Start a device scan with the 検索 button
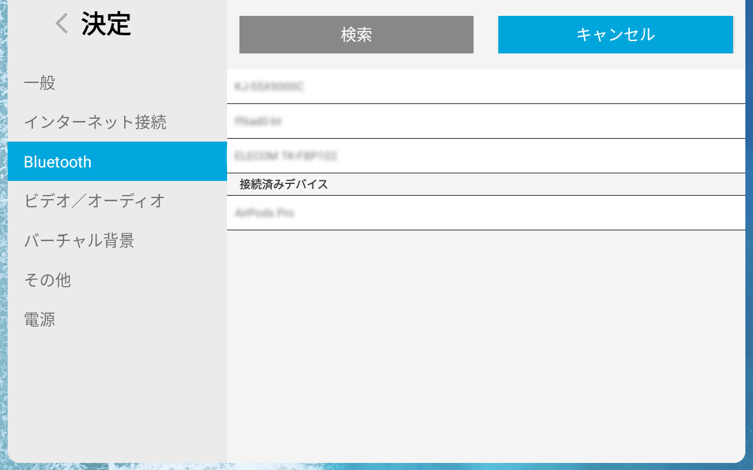The width and height of the screenshot is (753, 470). (356, 35)
